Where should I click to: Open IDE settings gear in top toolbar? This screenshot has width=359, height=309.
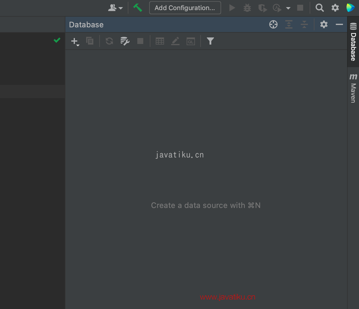pyautogui.click(x=335, y=8)
